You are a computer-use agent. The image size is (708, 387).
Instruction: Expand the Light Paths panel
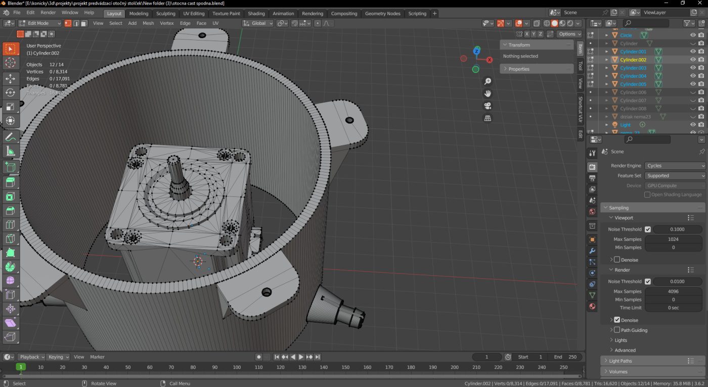pos(621,361)
